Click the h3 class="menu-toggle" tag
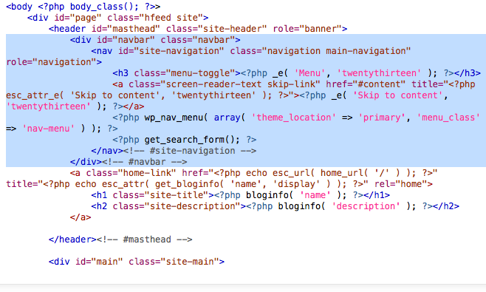The height and width of the screenshot is (292, 486). [177, 73]
